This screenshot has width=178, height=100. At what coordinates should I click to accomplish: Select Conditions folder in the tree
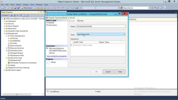pyautogui.click(x=16, y=41)
